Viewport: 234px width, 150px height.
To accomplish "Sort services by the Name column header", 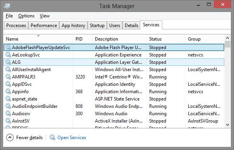I will [38, 39].
